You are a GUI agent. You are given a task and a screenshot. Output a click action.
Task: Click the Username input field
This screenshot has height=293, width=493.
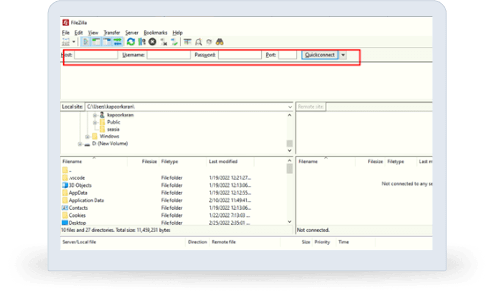[168, 55]
